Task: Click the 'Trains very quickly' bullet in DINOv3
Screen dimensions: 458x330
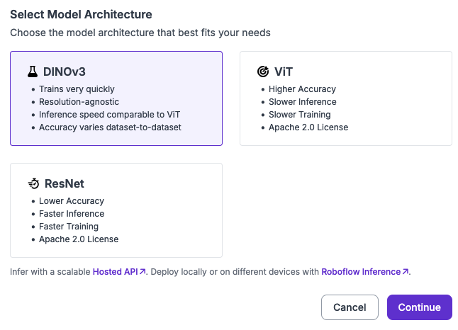Action: 77,89
